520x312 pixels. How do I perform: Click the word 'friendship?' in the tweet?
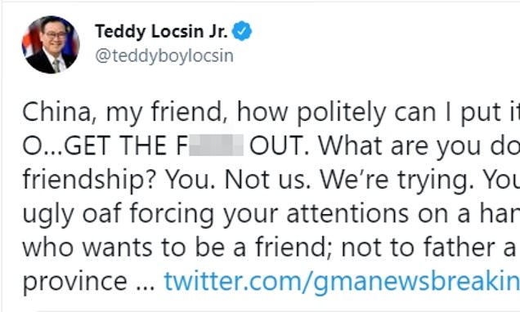point(89,179)
